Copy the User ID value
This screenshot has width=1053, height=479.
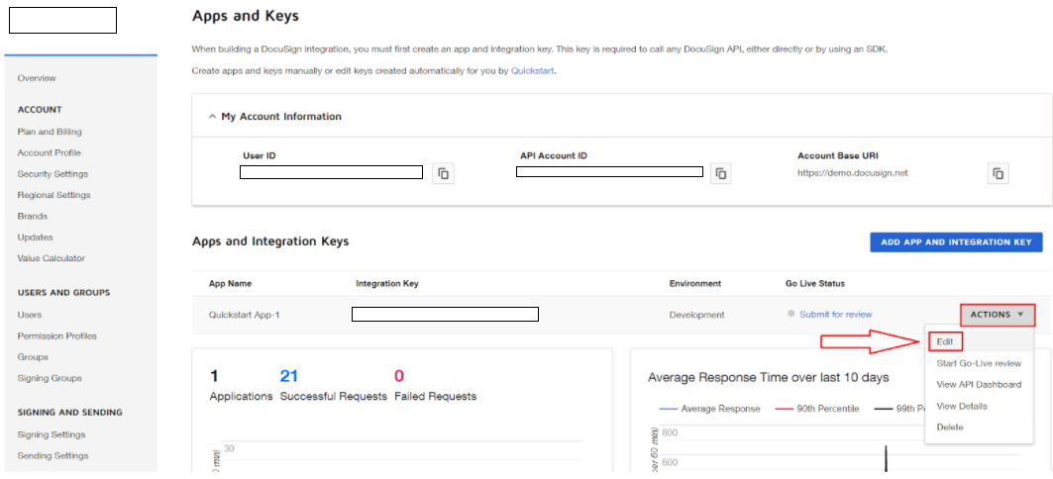point(443,174)
